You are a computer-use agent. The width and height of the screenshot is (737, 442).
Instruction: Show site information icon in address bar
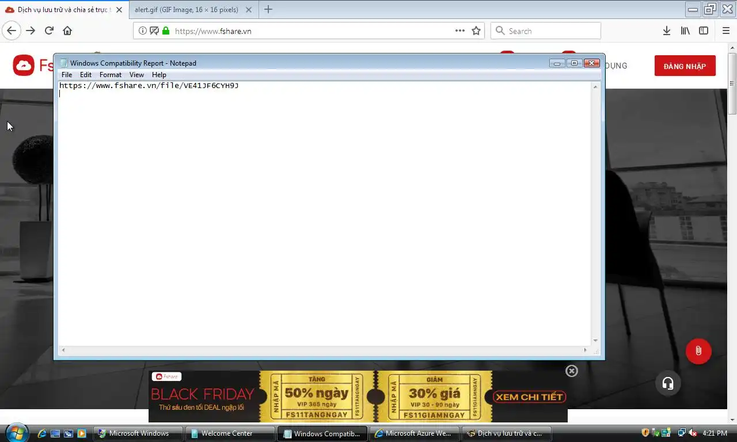pos(143,31)
